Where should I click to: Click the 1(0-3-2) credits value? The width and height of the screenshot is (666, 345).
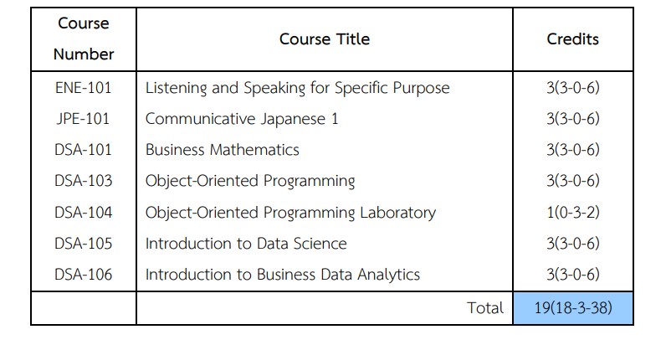573,212
